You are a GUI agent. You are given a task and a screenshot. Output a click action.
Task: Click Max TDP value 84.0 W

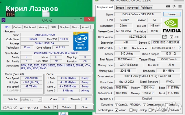(64, 39)
